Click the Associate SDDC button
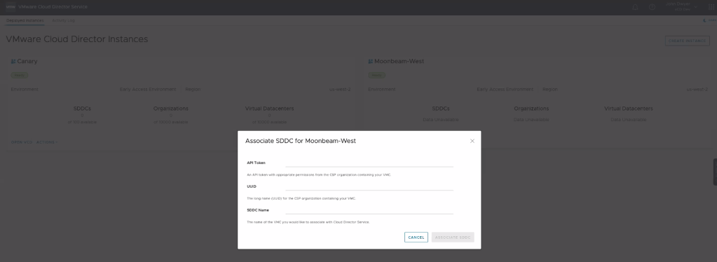The height and width of the screenshot is (262, 717). pyautogui.click(x=453, y=237)
